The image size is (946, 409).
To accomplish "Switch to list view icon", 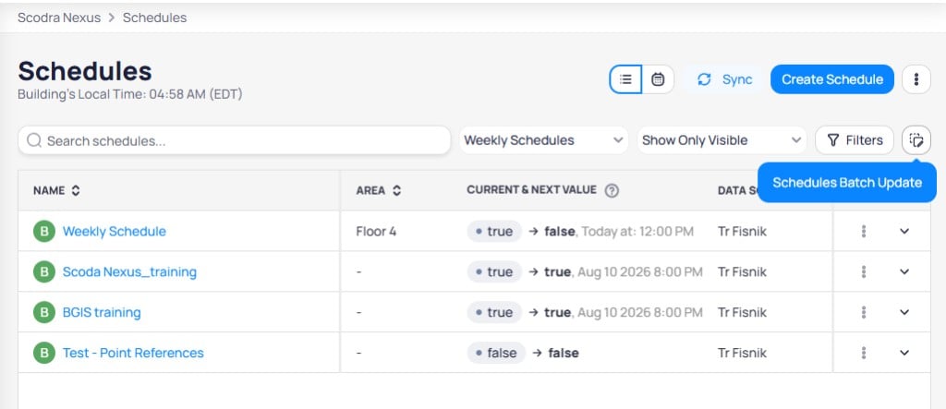I will point(625,79).
